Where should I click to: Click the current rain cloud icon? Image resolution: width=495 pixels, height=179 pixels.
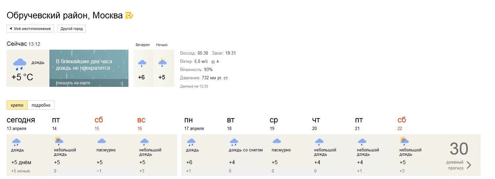tap(20, 64)
